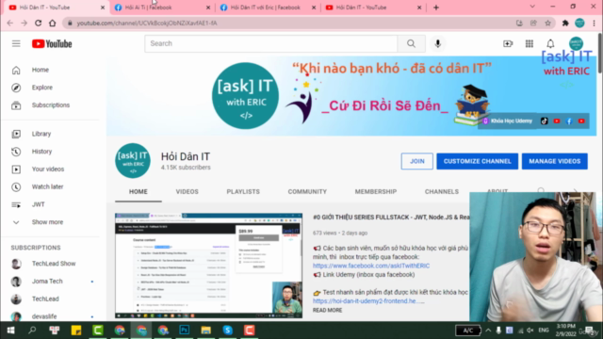
Task: Open the facebook.com/askITwithERIC link
Action: pos(371,266)
